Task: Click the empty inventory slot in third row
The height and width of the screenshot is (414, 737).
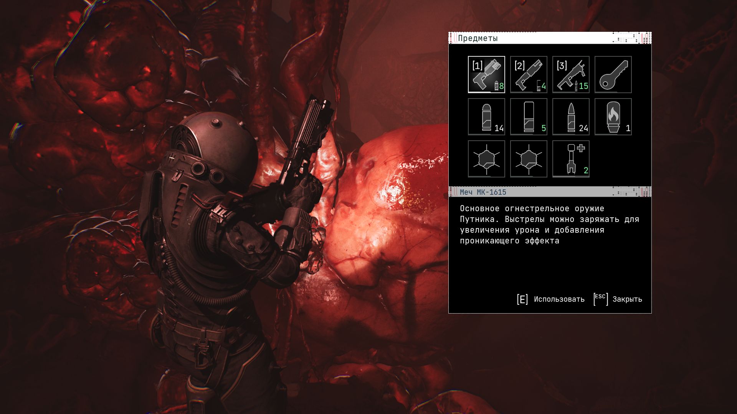Action: tap(613, 159)
